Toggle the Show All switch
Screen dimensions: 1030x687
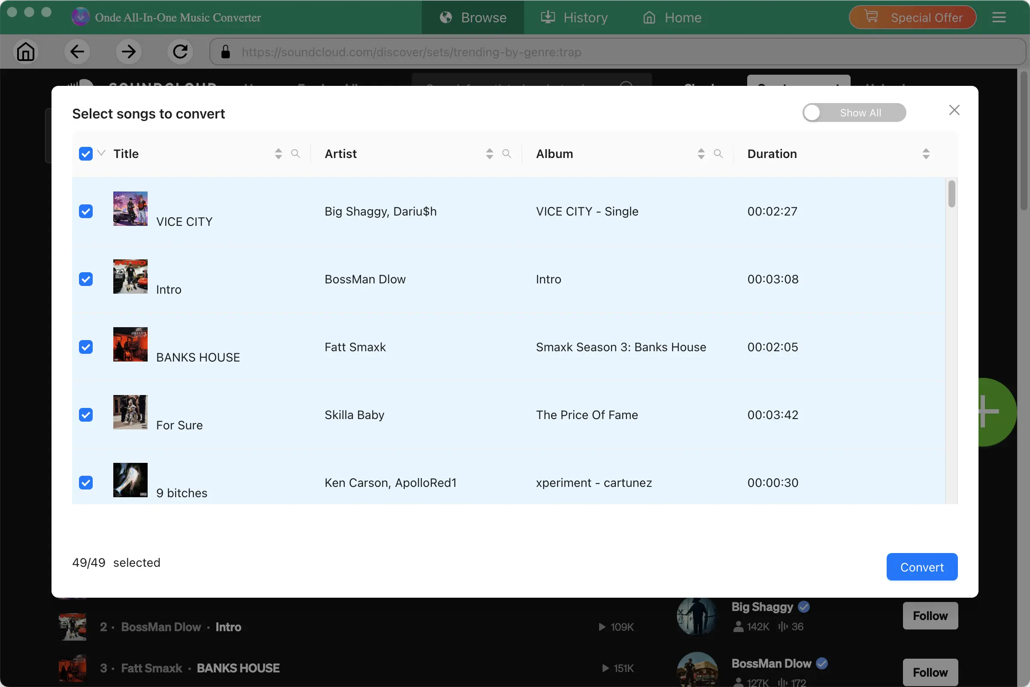(x=854, y=112)
